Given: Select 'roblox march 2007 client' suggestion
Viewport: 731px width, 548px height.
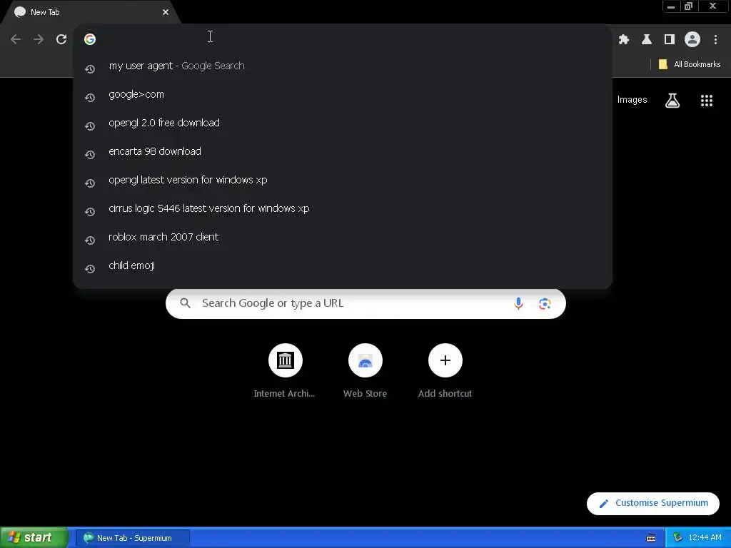Looking at the screenshot, I should point(343,237).
